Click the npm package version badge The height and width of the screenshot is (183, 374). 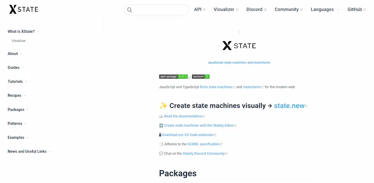pyautogui.click(x=173, y=77)
